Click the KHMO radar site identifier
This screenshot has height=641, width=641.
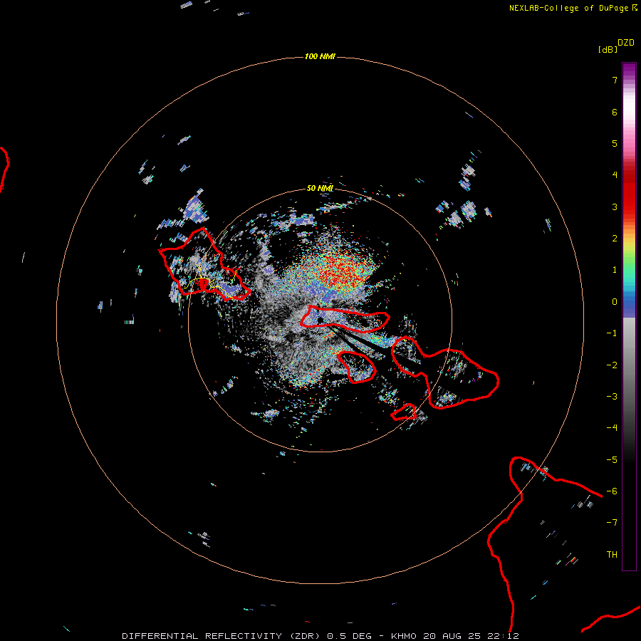[x=404, y=636]
